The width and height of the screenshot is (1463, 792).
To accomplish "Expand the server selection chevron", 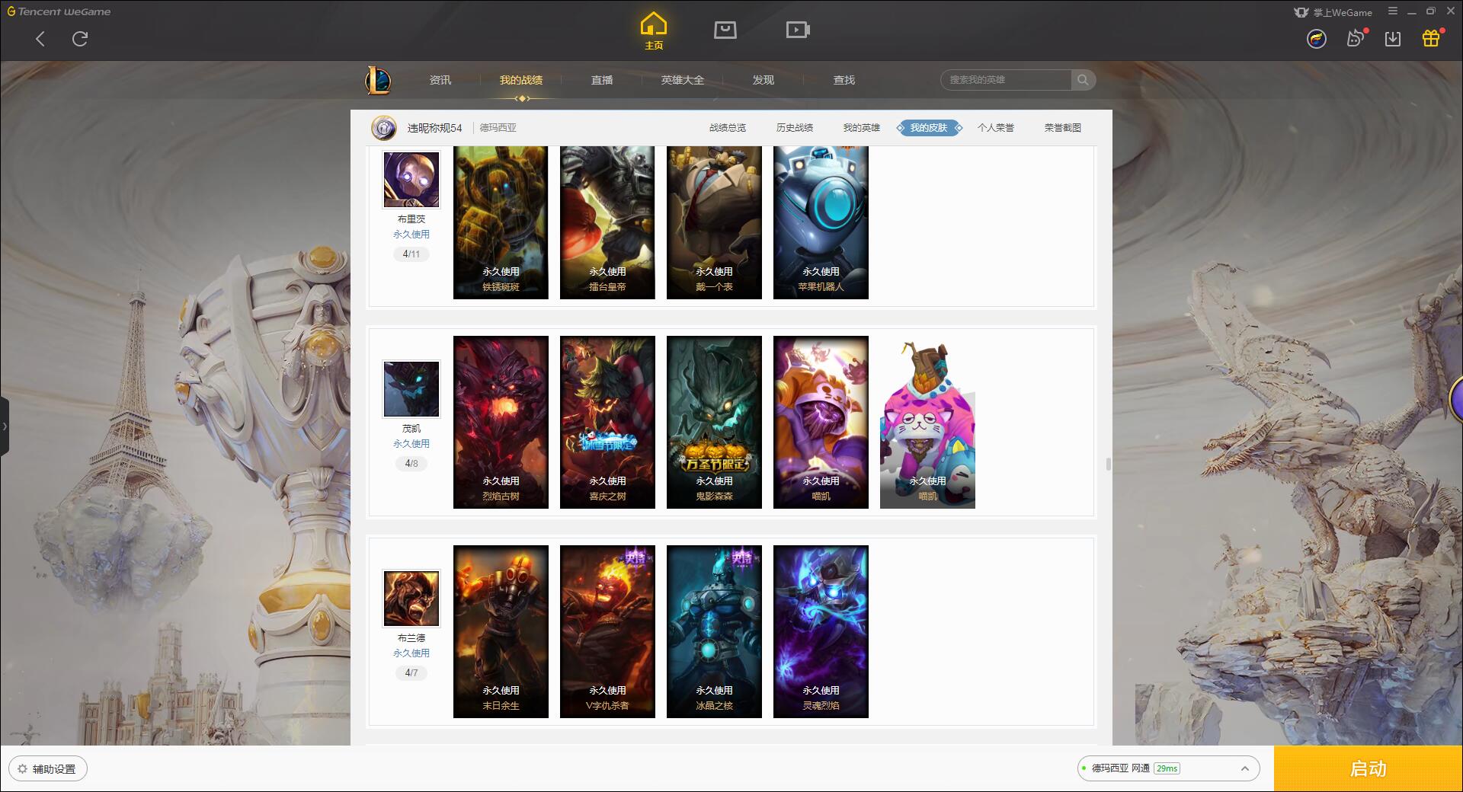I will coord(1245,769).
